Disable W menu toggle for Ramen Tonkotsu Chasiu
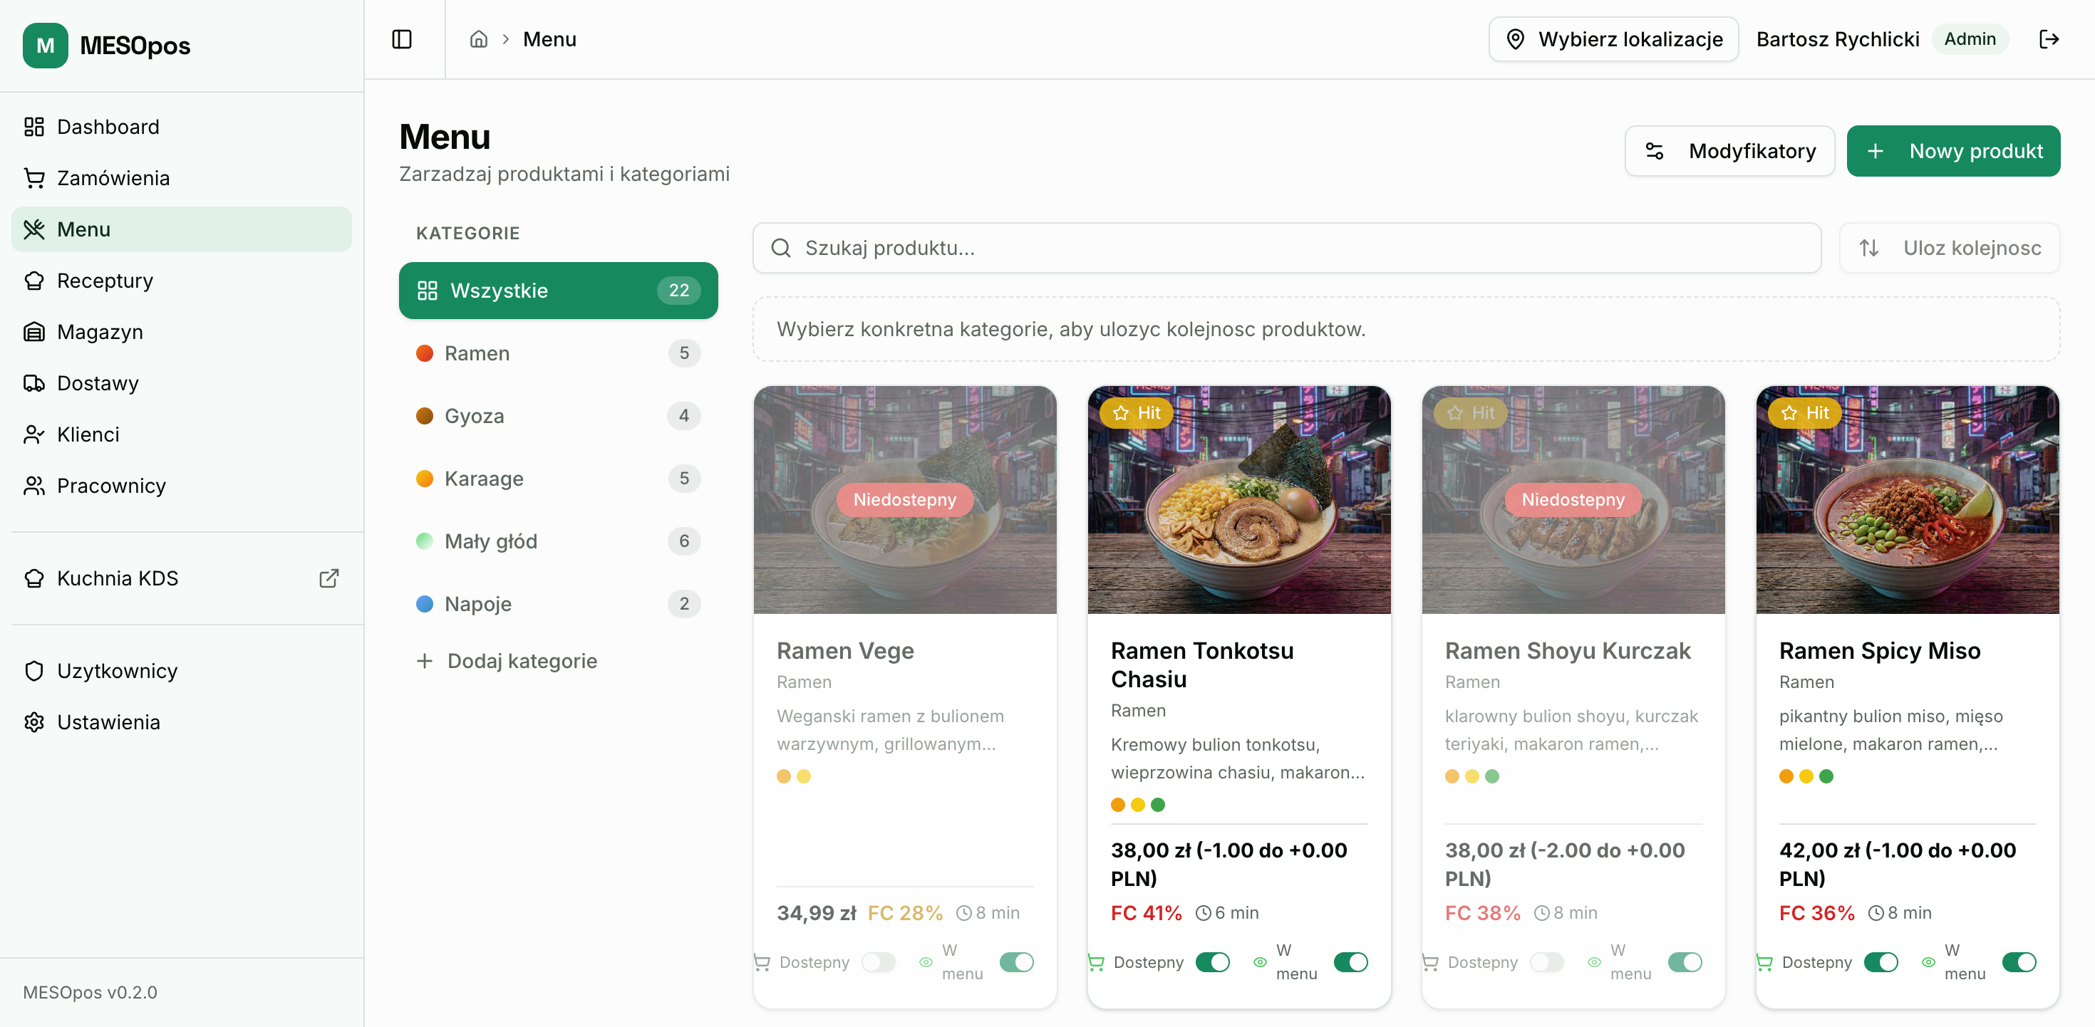This screenshot has width=2095, height=1027. click(1350, 963)
